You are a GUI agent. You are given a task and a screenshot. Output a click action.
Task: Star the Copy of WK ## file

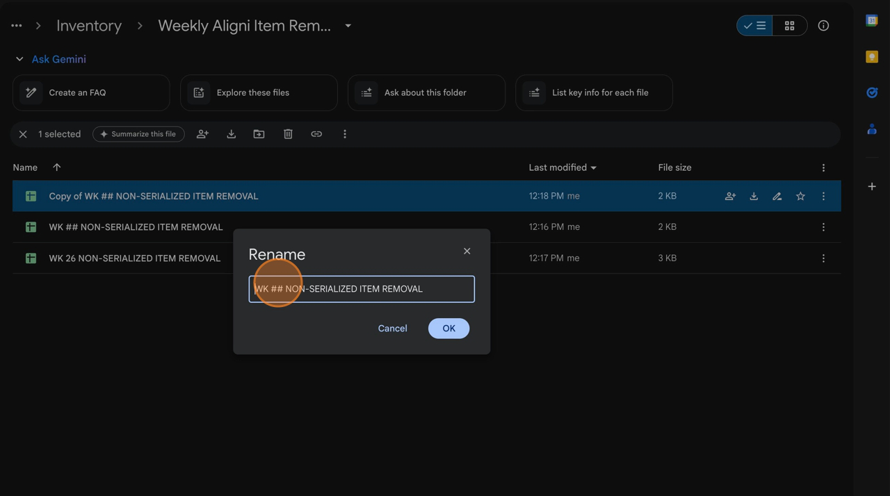click(800, 197)
